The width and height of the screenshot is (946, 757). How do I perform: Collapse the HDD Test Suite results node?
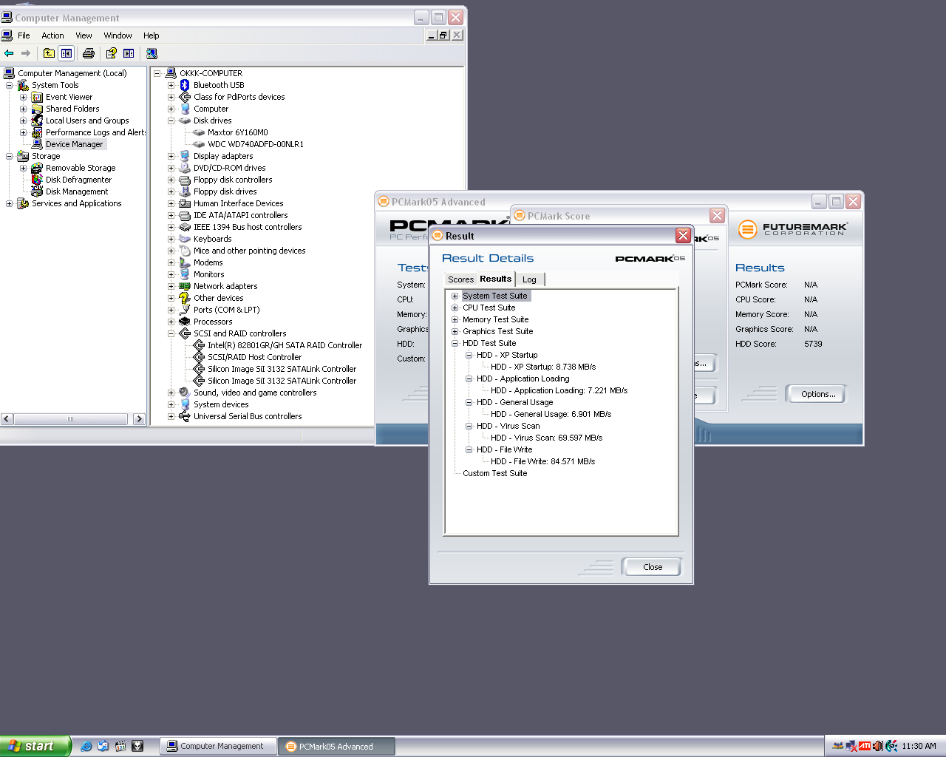[x=455, y=343]
